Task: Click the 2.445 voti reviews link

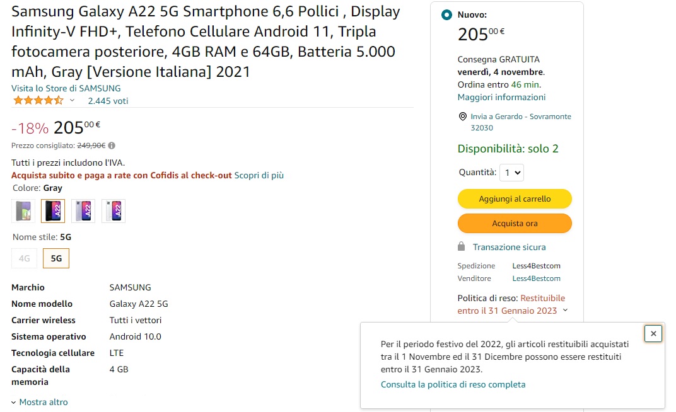Action: click(108, 101)
